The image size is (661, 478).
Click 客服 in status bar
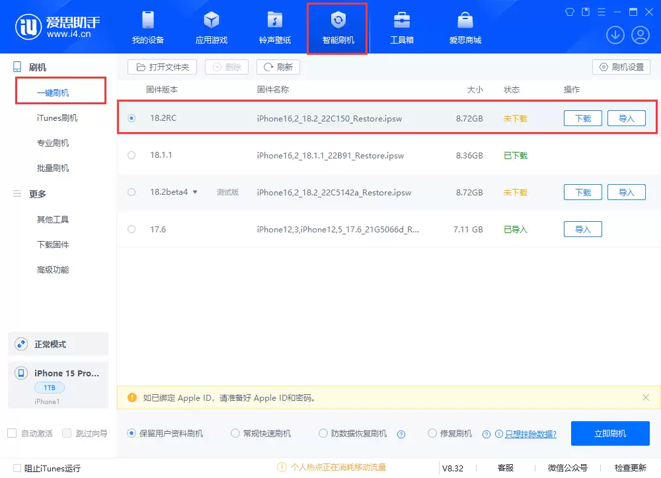505,468
